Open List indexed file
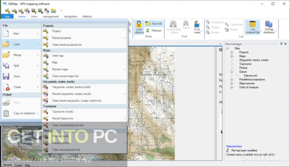The image size is (290, 167). tap(253, 27)
